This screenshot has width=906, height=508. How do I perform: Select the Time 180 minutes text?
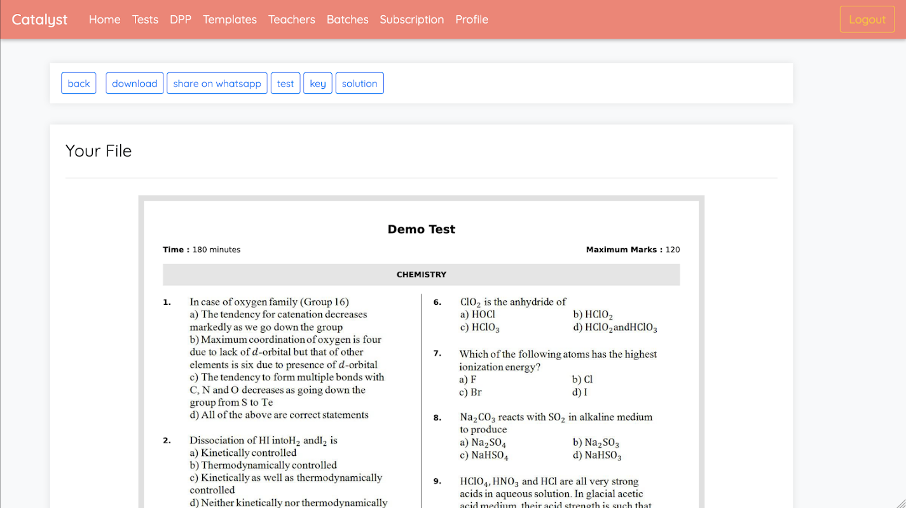pyautogui.click(x=202, y=250)
